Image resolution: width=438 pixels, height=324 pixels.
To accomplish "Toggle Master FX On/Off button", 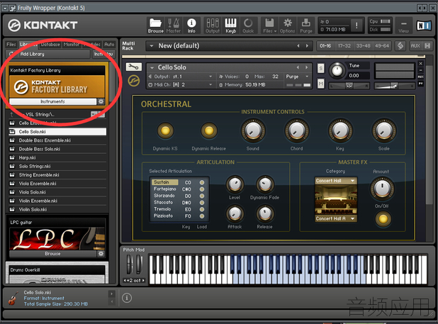I will pyautogui.click(x=383, y=218).
